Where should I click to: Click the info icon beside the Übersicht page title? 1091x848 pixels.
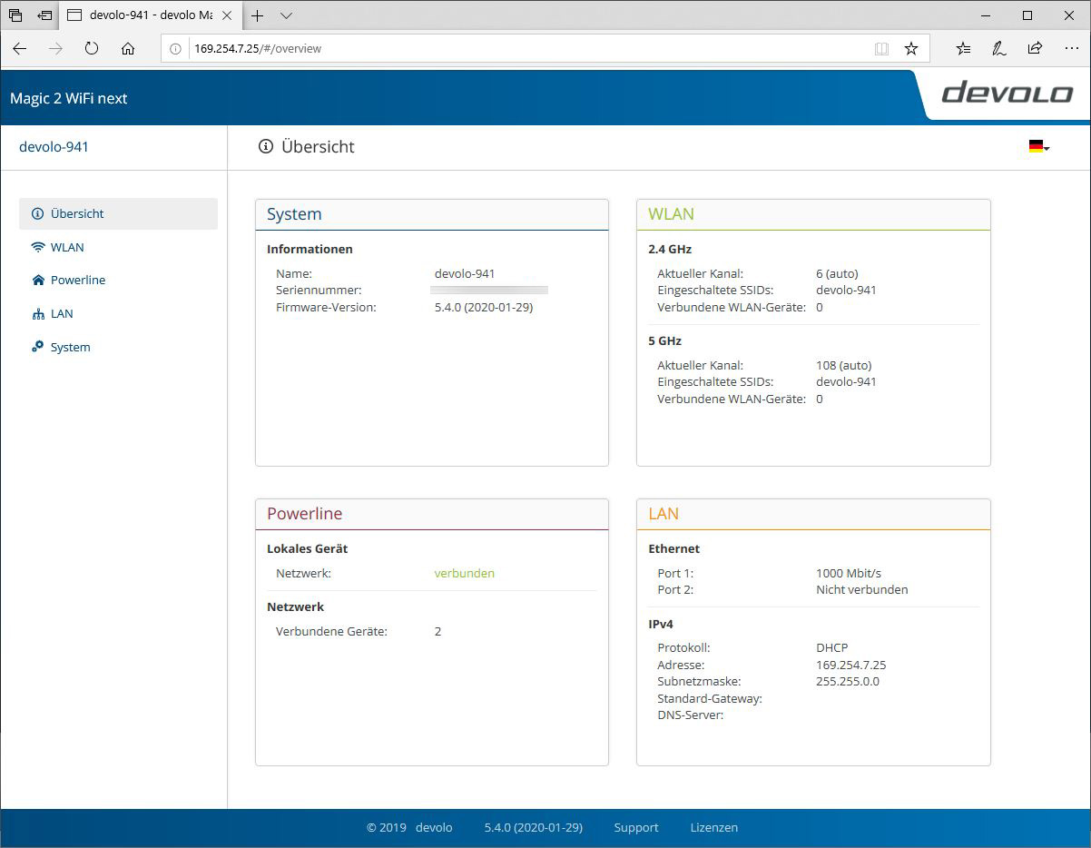(266, 146)
